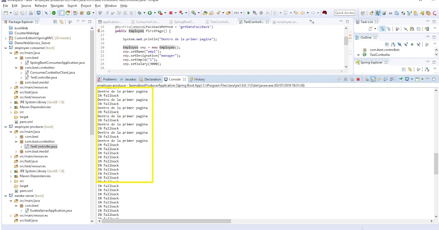Remove all terminated launches from Console
This screenshot has width=439, height=230.
click(x=352, y=79)
